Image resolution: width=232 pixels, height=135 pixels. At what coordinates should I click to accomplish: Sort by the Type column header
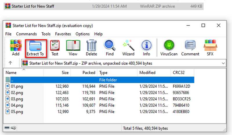pyautogui.click(x=117, y=73)
